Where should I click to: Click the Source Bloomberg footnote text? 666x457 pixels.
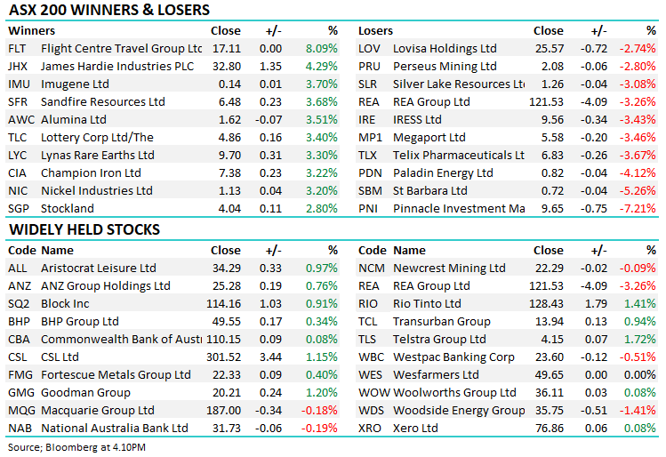67,446
